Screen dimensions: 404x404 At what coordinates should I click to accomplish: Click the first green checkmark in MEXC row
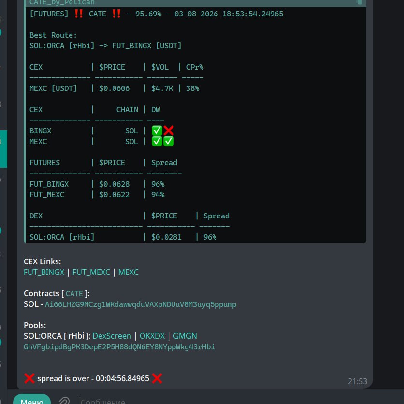(x=157, y=142)
